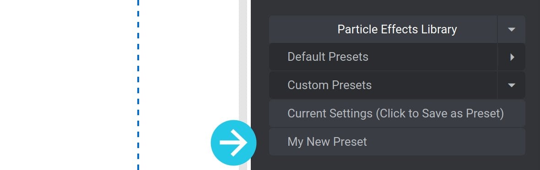Load the My New Preset entry
Screen dimensions: 540x170
pos(397,142)
